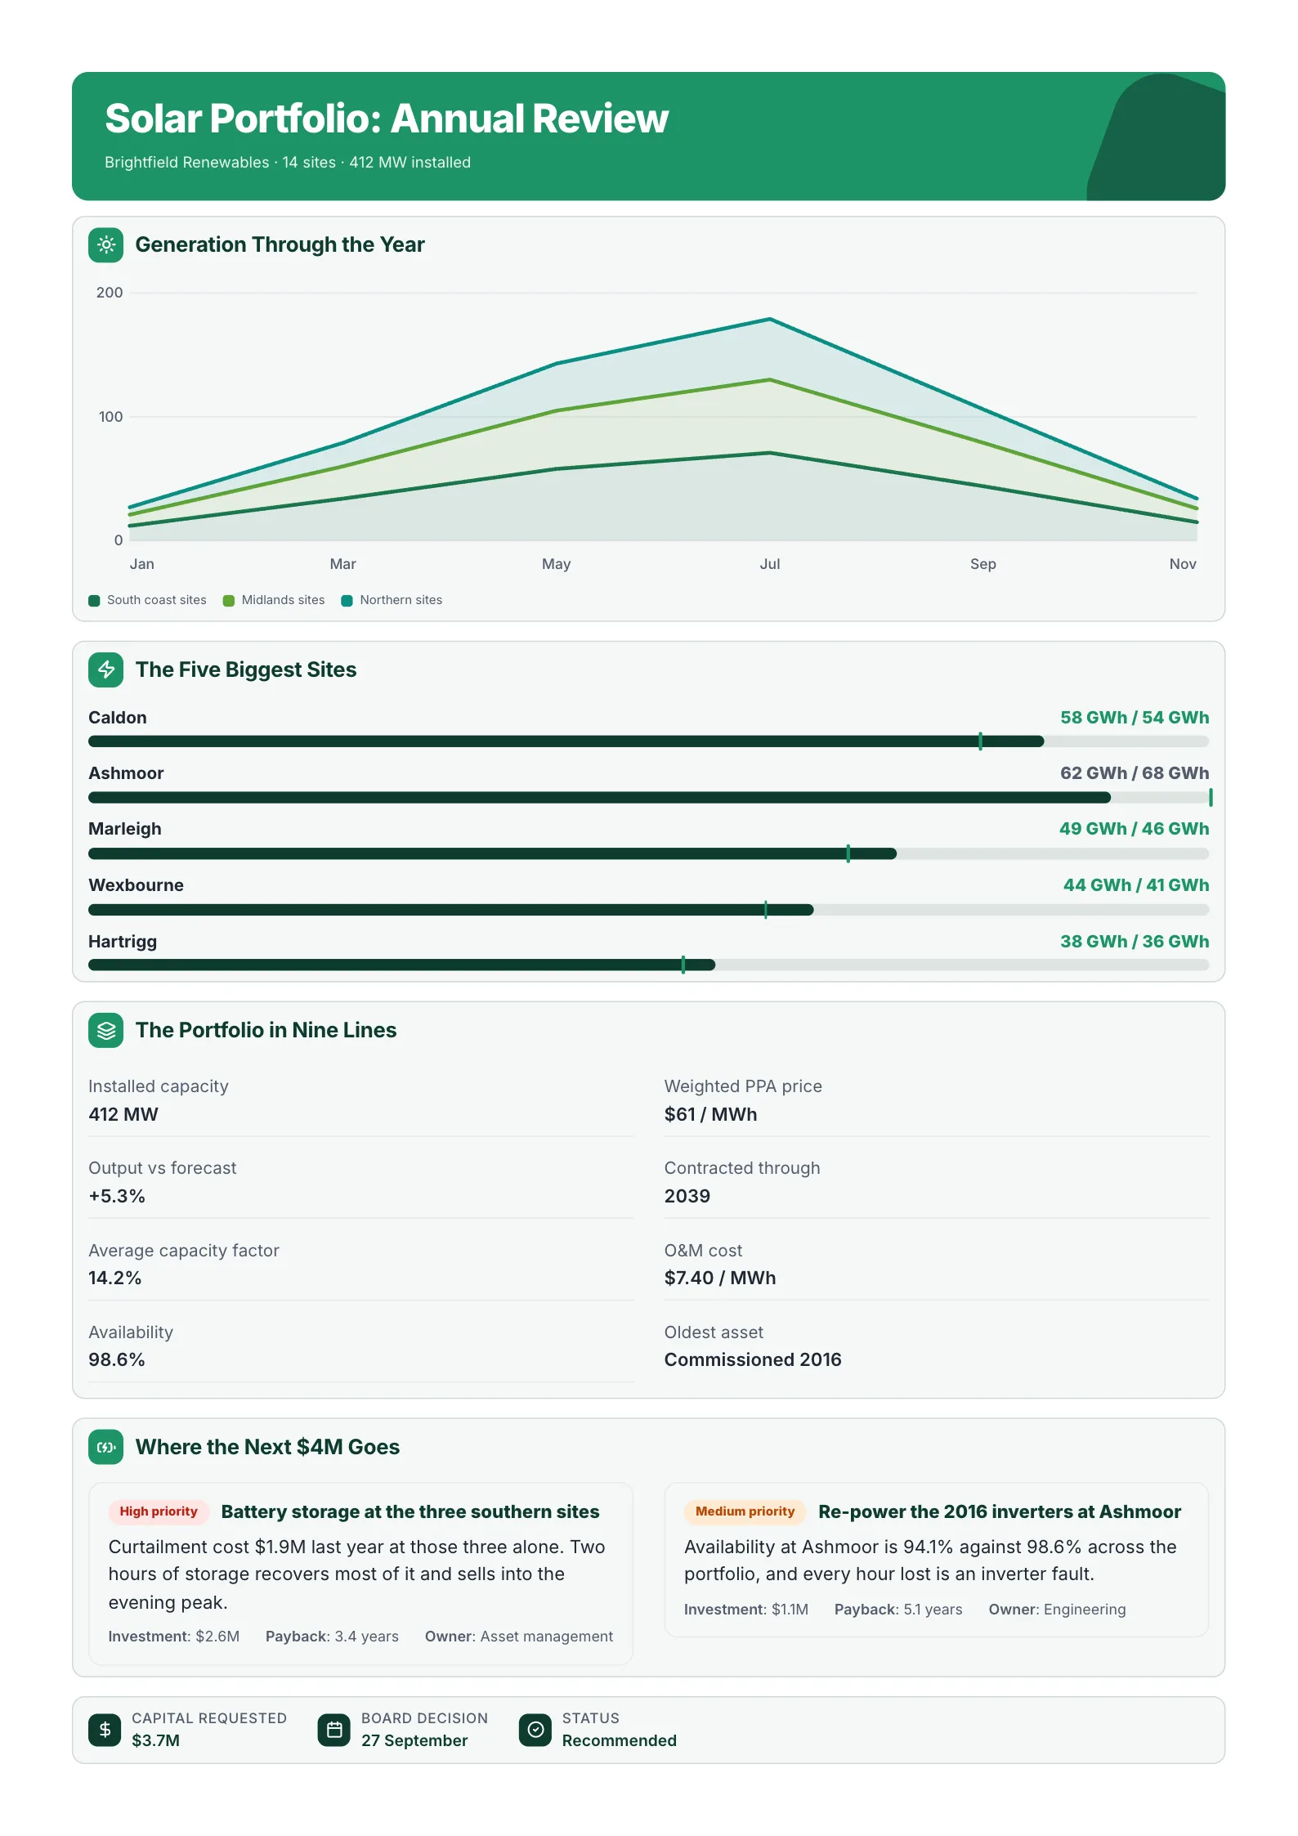Click the South coast sites legend swatch
The image size is (1298, 1836).
point(94,601)
